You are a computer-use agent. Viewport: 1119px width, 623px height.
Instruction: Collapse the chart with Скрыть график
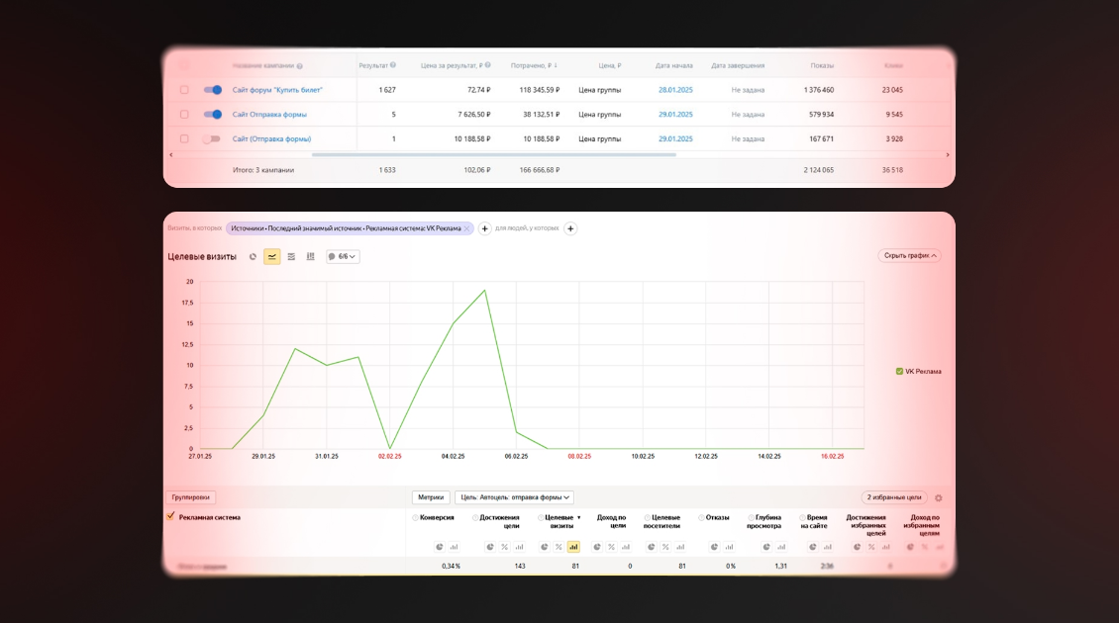tap(909, 256)
